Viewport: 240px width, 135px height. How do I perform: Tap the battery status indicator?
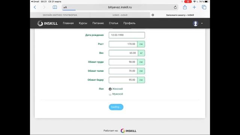[207, 1]
